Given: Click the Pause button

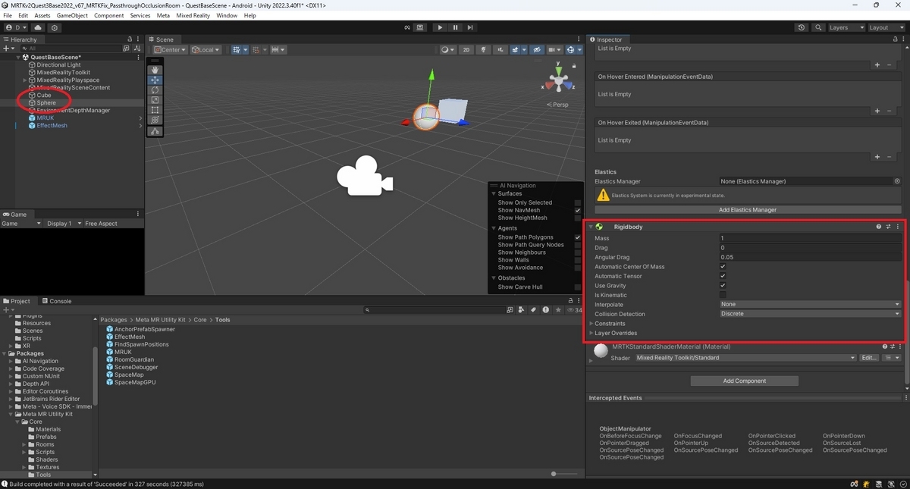Looking at the screenshot, I should pos(455,27).
